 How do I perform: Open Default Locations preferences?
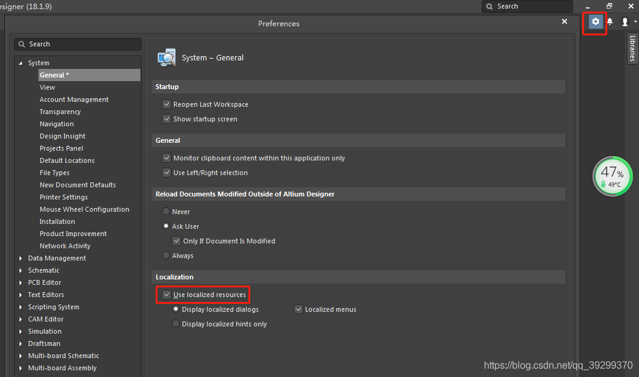(67, 160)
